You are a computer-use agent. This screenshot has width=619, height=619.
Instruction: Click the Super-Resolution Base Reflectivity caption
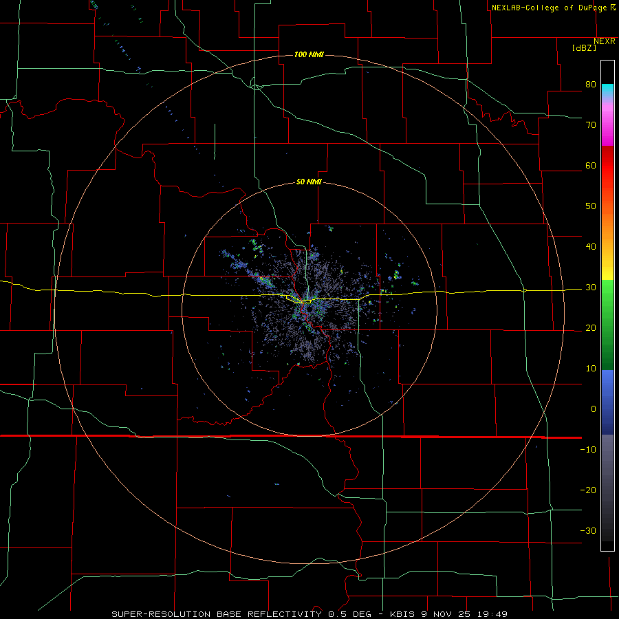[x=309, y=614]
